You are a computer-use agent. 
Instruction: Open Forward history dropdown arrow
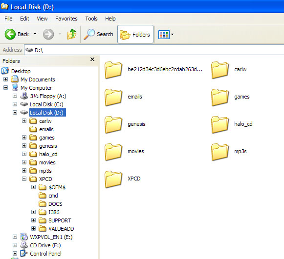pos(60,34)
